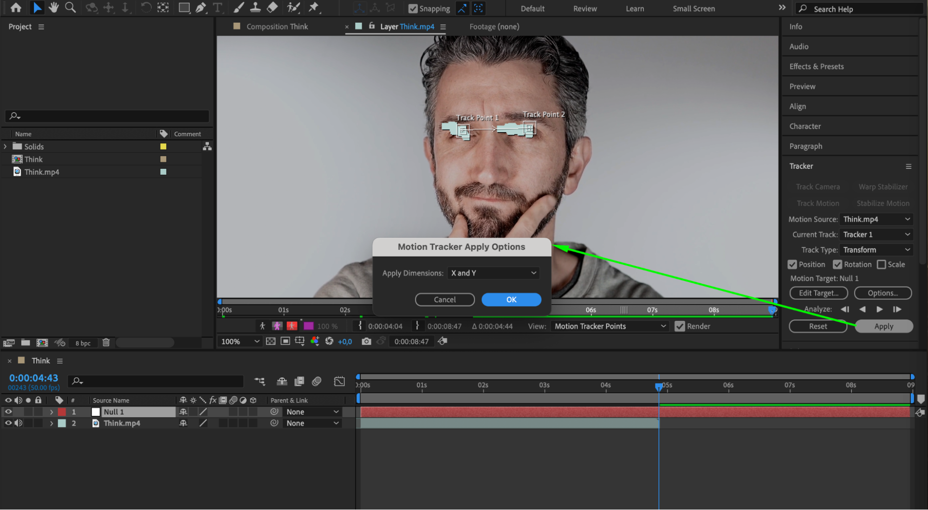Select the Brush tool
The height and width of the screenshot is (510, 928).
click(238, 7)
